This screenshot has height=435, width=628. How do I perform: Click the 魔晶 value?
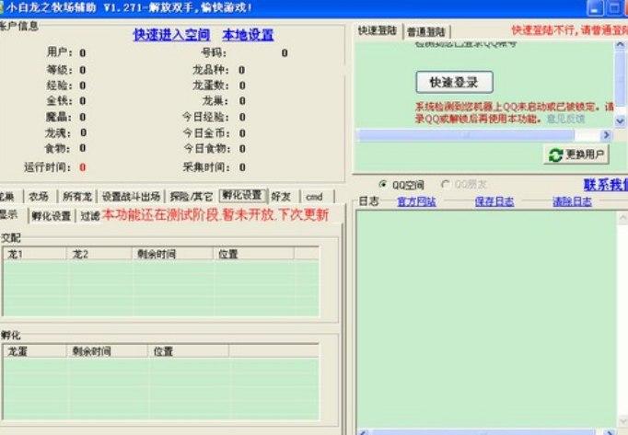click(x=82, y=117)
